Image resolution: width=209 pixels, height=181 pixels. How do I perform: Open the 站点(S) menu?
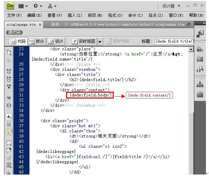(156, 15)
